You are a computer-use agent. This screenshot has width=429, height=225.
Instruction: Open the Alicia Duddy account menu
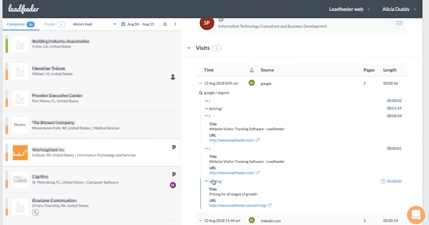pos(399,10)
